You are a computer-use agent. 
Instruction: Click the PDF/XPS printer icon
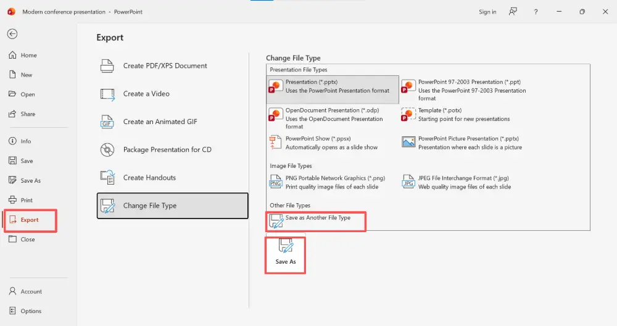[107, 65]
